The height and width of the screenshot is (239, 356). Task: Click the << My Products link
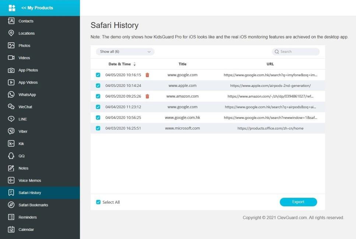[37, 8]
